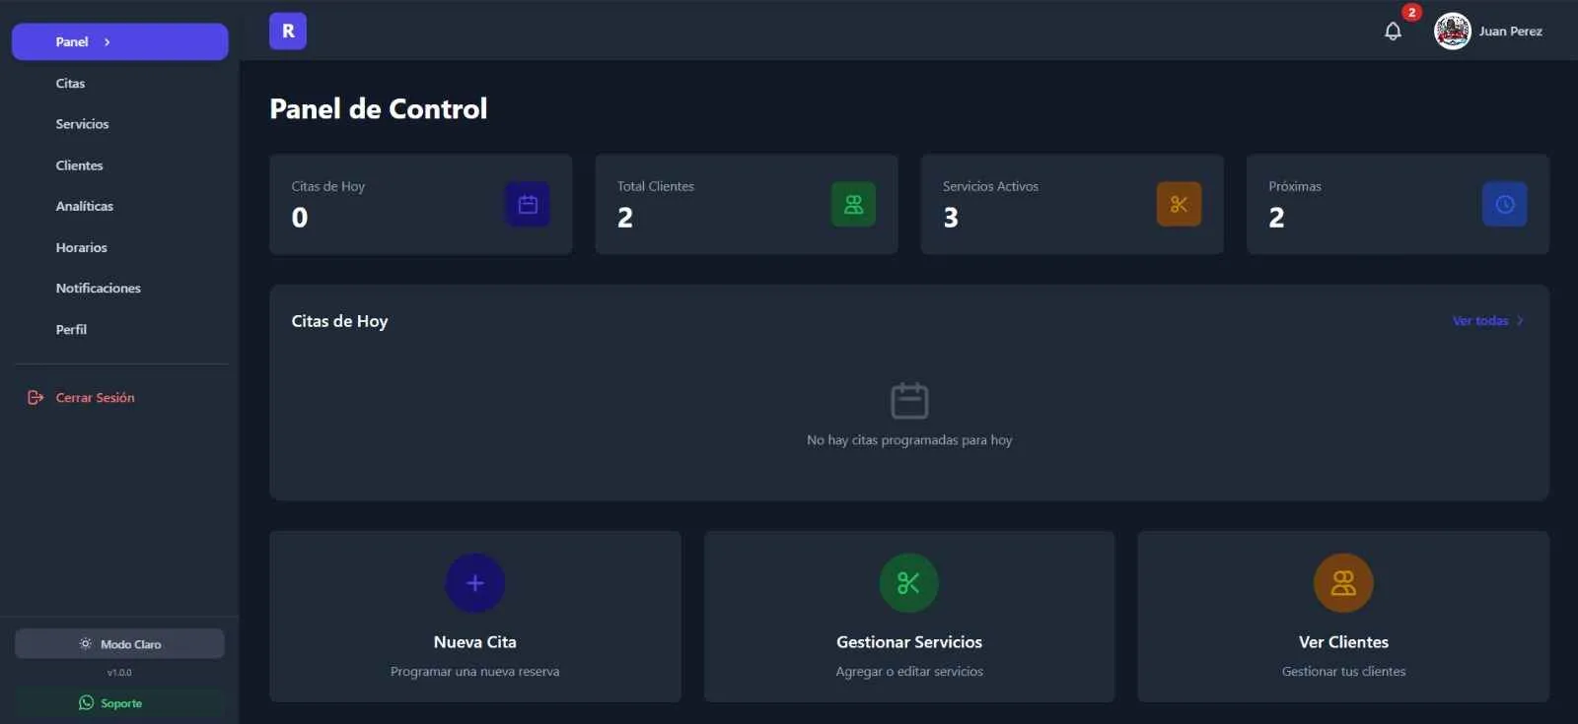Click the green scissors icon above Gestionar Servicios
The width and height of the screenshot is (1578, 724).
[x=908, y=583]
